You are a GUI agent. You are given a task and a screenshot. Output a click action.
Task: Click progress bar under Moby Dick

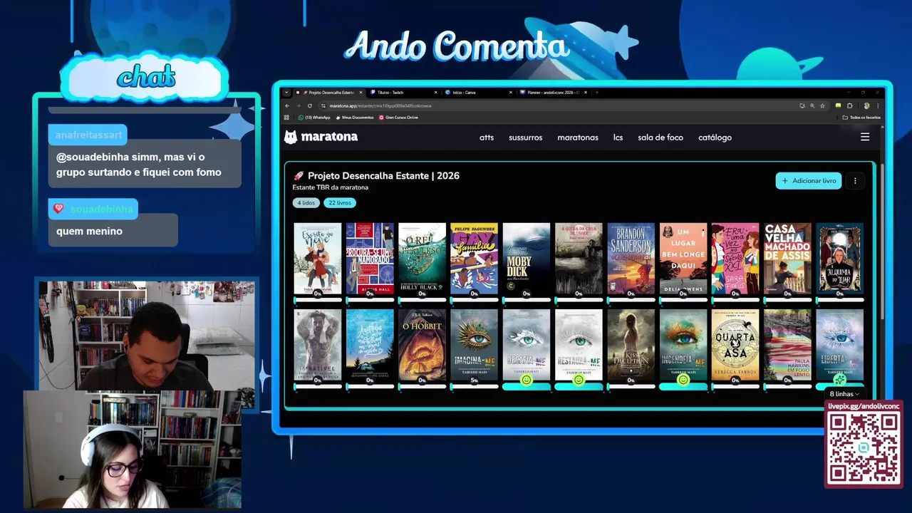coord(527,300)
